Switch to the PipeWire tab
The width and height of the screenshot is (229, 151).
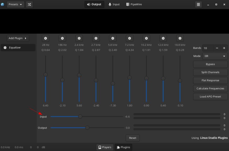(134, 4)
